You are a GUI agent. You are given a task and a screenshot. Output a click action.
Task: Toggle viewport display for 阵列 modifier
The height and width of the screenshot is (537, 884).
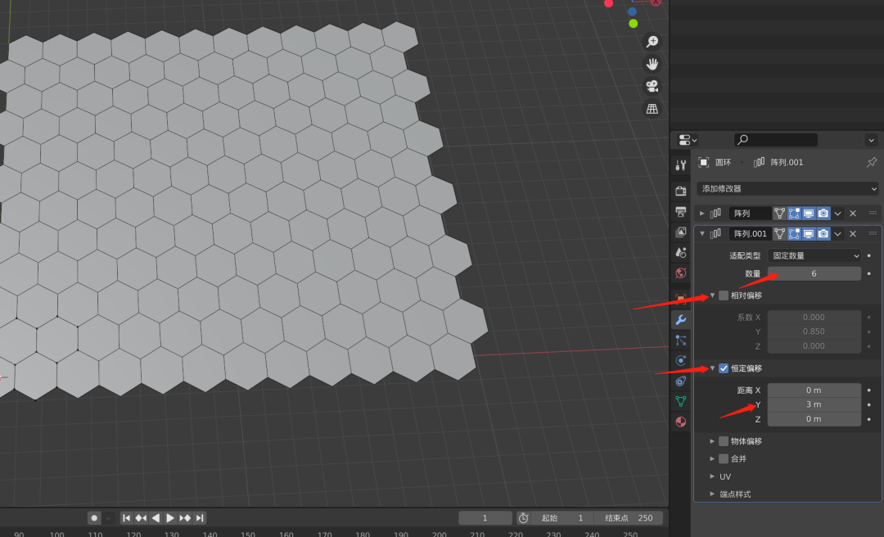(x=809, y=213)
